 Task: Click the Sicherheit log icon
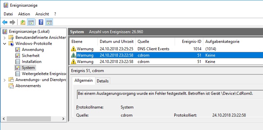pos(18,56)
